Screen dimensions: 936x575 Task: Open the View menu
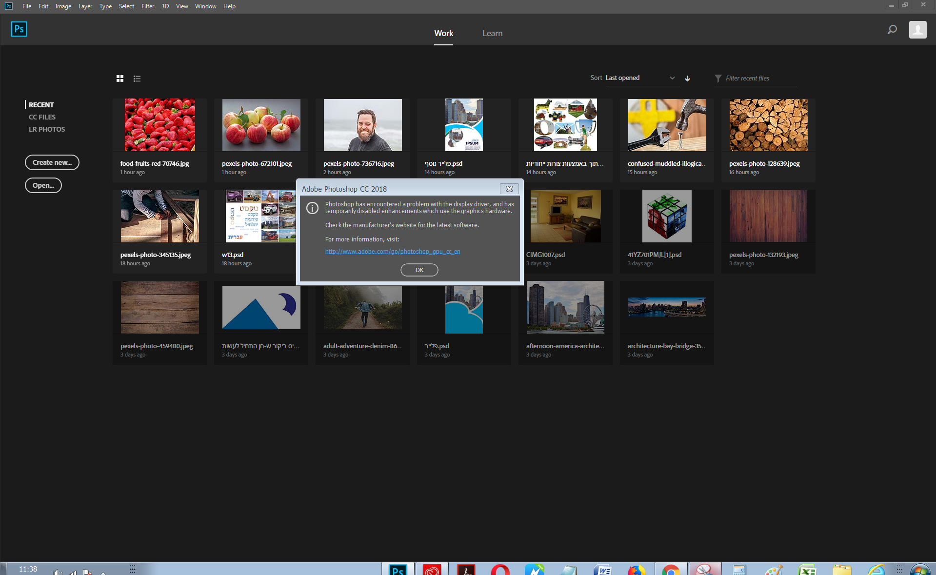(182, 6)
